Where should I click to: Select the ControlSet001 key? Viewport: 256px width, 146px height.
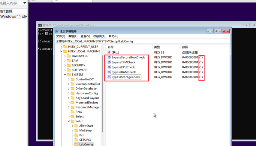coord(85,79)
